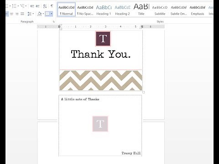The image size is (219, 164).
Task: Toggle Show/Hide paragraph marks icon
Action: (x=52, y=6)
